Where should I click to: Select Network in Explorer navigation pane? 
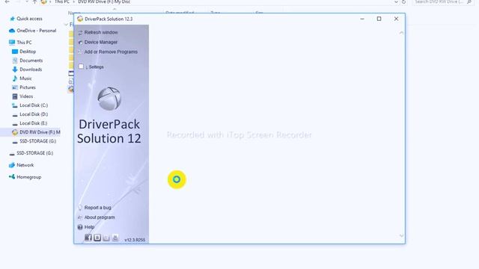(x=25, y=165)
